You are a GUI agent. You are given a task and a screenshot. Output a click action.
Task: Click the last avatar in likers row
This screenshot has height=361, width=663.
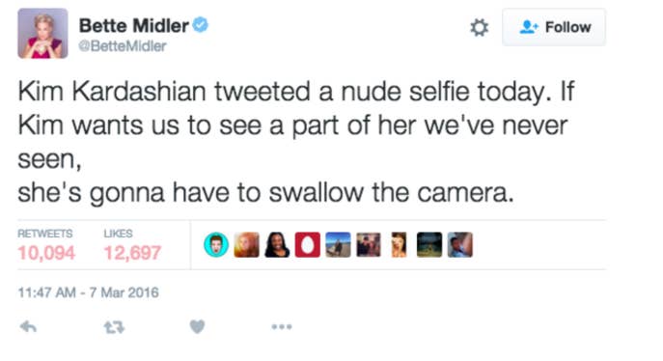(460, 245)
